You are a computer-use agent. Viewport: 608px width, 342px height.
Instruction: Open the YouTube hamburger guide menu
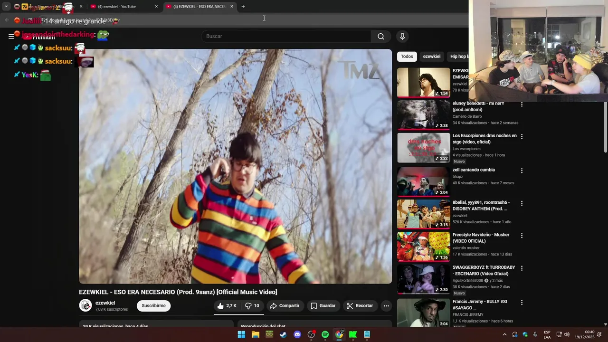pos(11,37)
